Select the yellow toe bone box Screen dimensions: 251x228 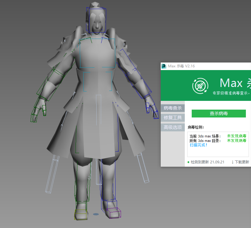(81, 215)
